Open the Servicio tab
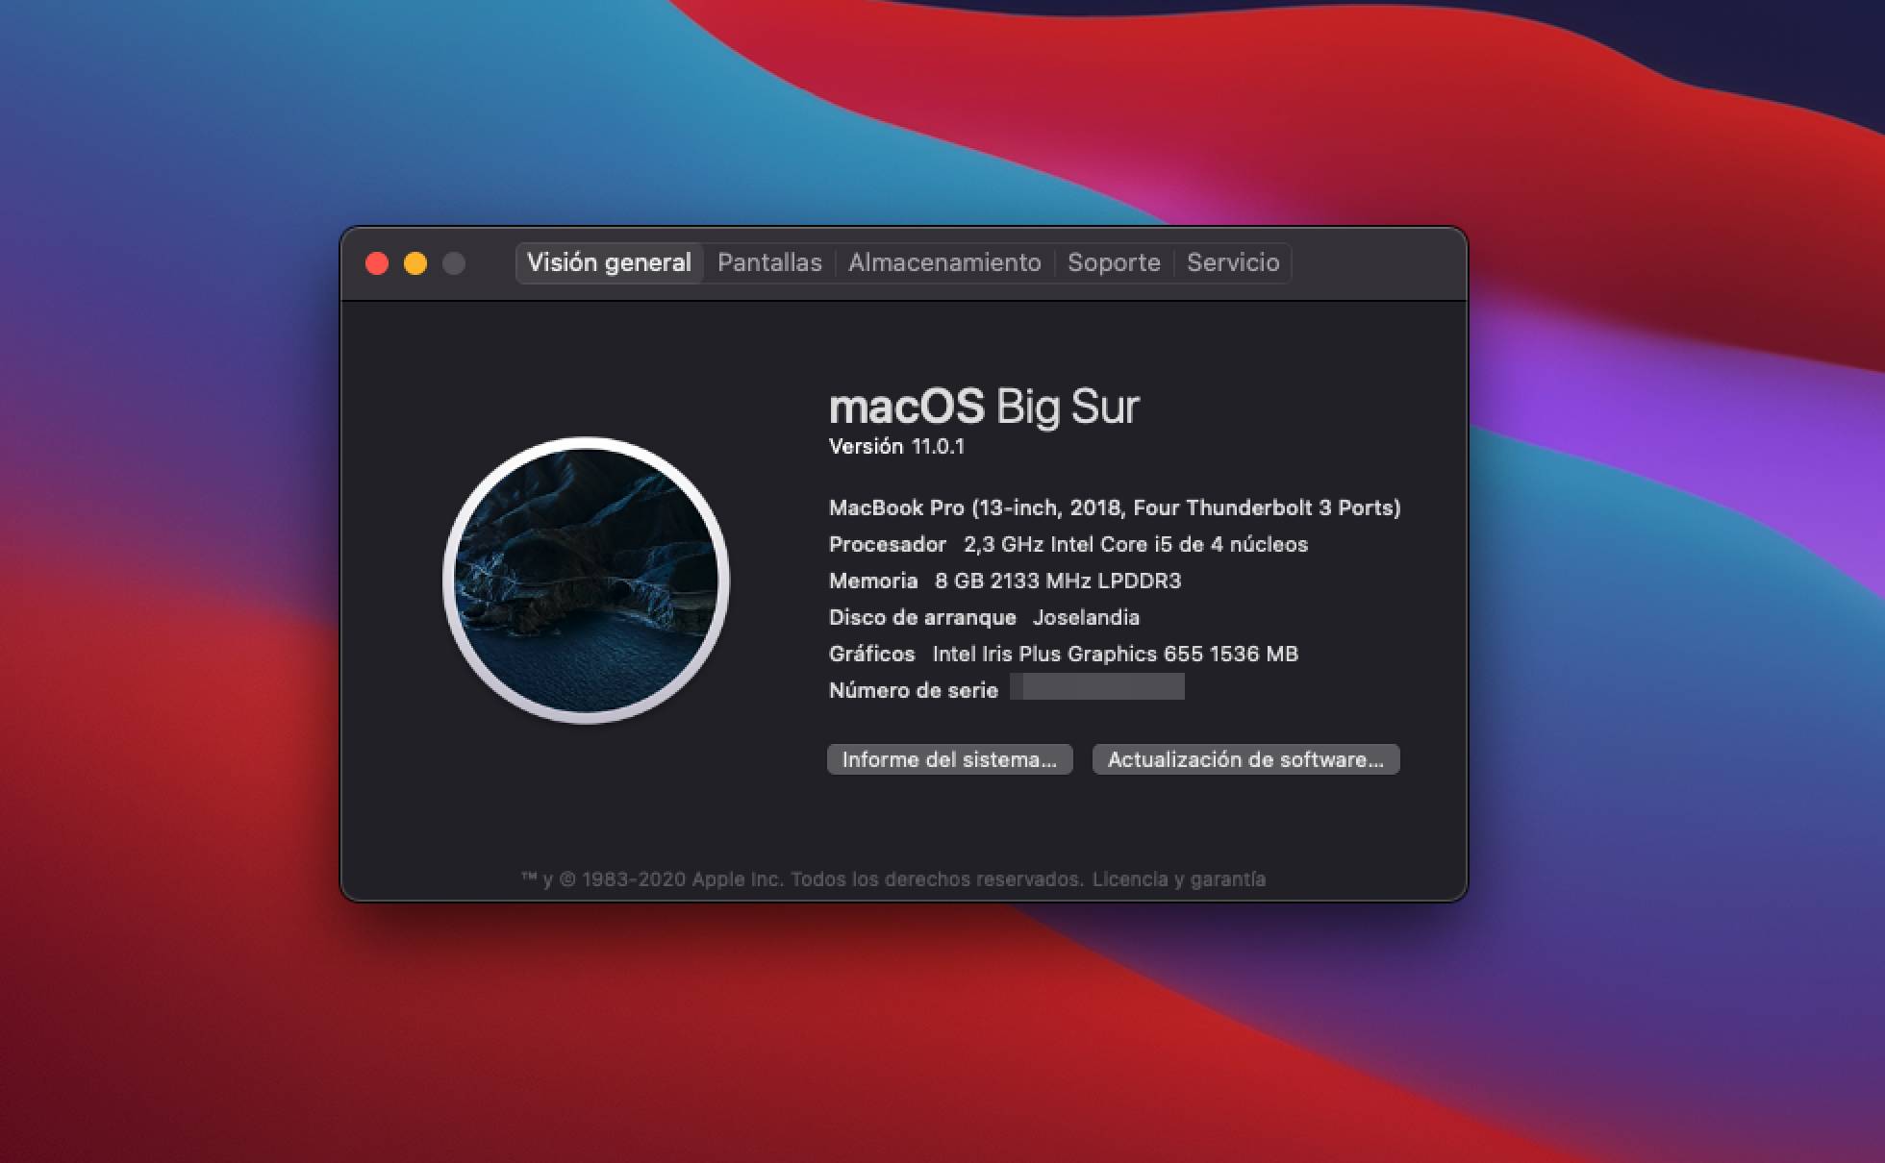 click(1233, 262)
